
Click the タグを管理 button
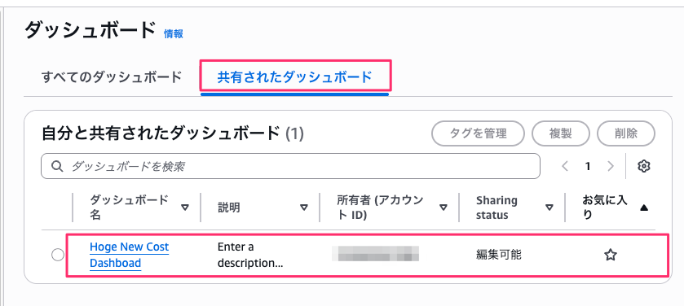pyautogui.click(x=478, y=133)
